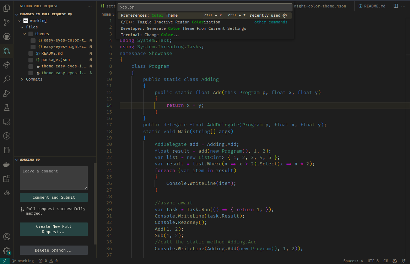Open the Docker view
410x264 pixels.
coord(7,164)
